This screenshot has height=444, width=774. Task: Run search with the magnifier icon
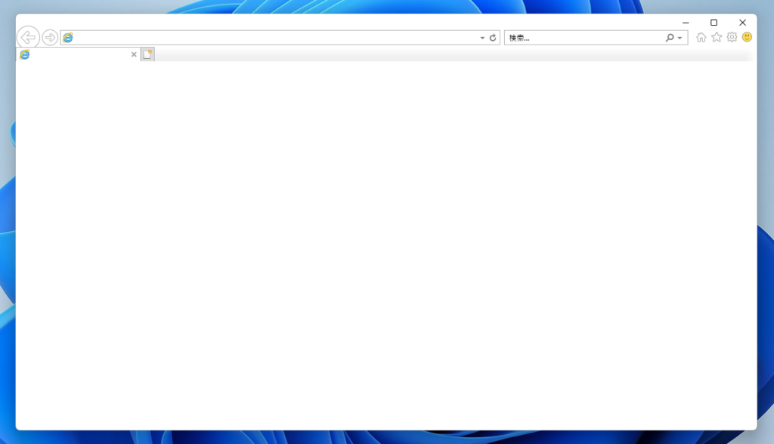click(x=670, y=38)
